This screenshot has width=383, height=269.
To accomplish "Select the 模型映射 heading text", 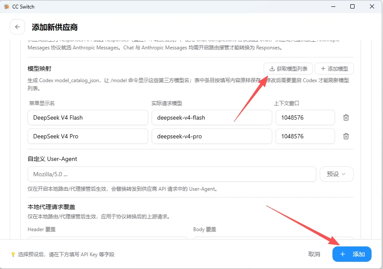I will click(39, 69).
